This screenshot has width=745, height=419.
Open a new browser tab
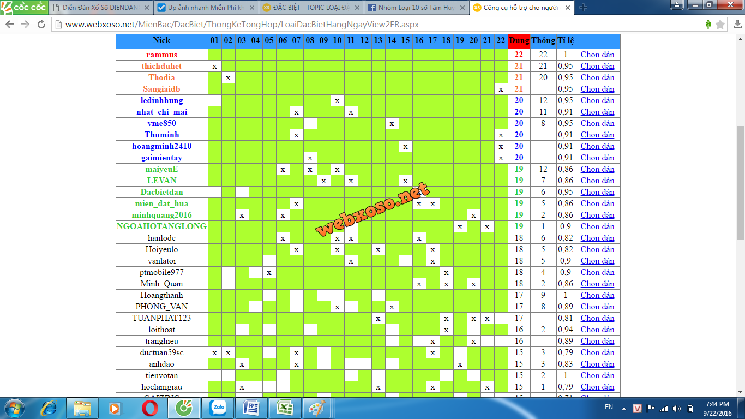point(583,8)
